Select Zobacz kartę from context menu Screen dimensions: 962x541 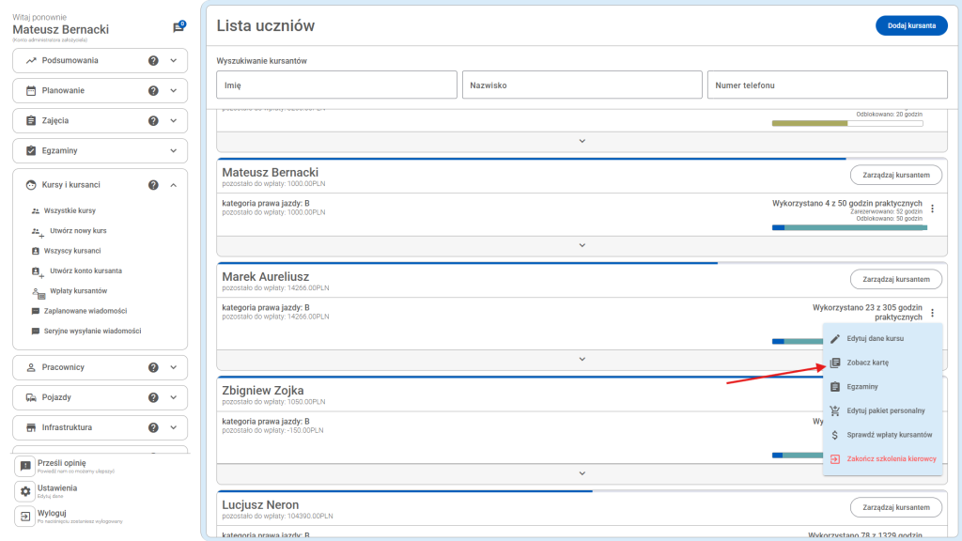click(x=867, y=363)
